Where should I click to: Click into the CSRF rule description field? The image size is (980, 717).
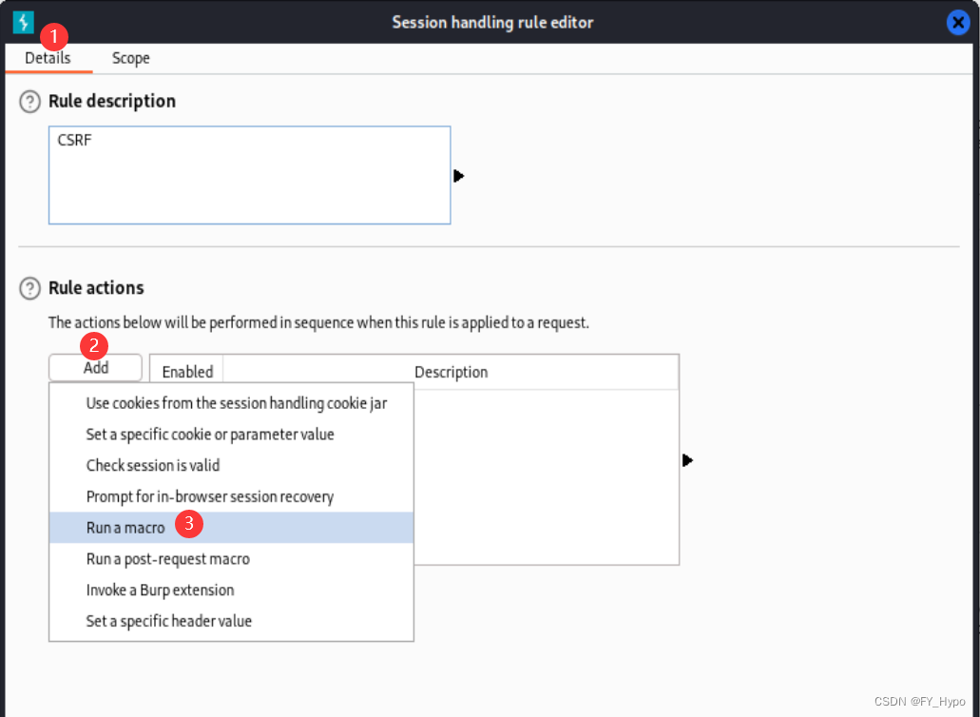point(249,175)
